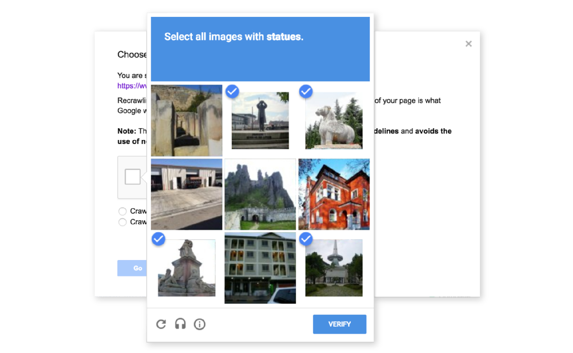This screenshot has width=573, height=353.
Task: Select the upper Crawl radio button
Action: (x=122, y=211)
